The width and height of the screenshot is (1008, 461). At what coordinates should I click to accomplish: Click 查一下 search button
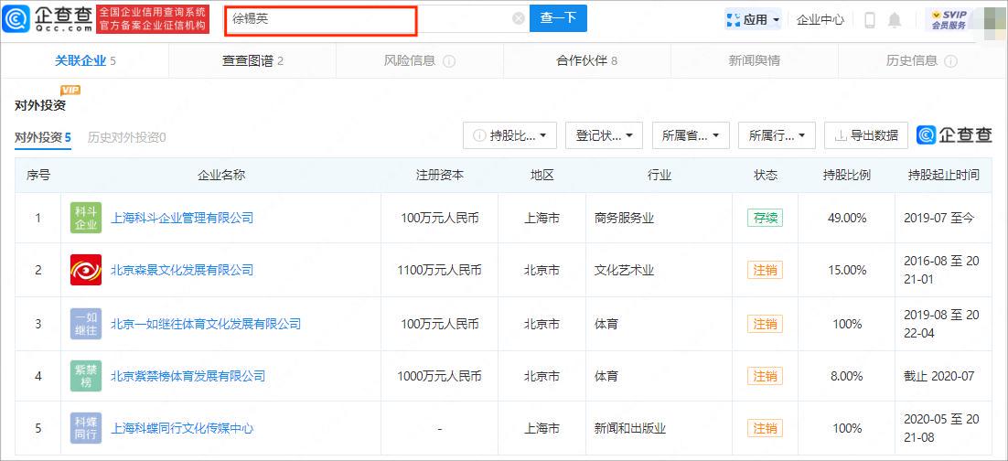[x=558, y=18]
